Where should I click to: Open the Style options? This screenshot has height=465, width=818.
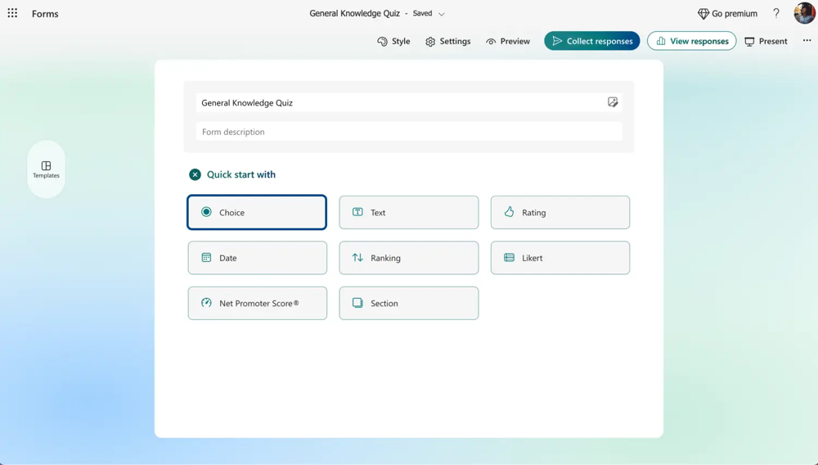coord(393,41)
